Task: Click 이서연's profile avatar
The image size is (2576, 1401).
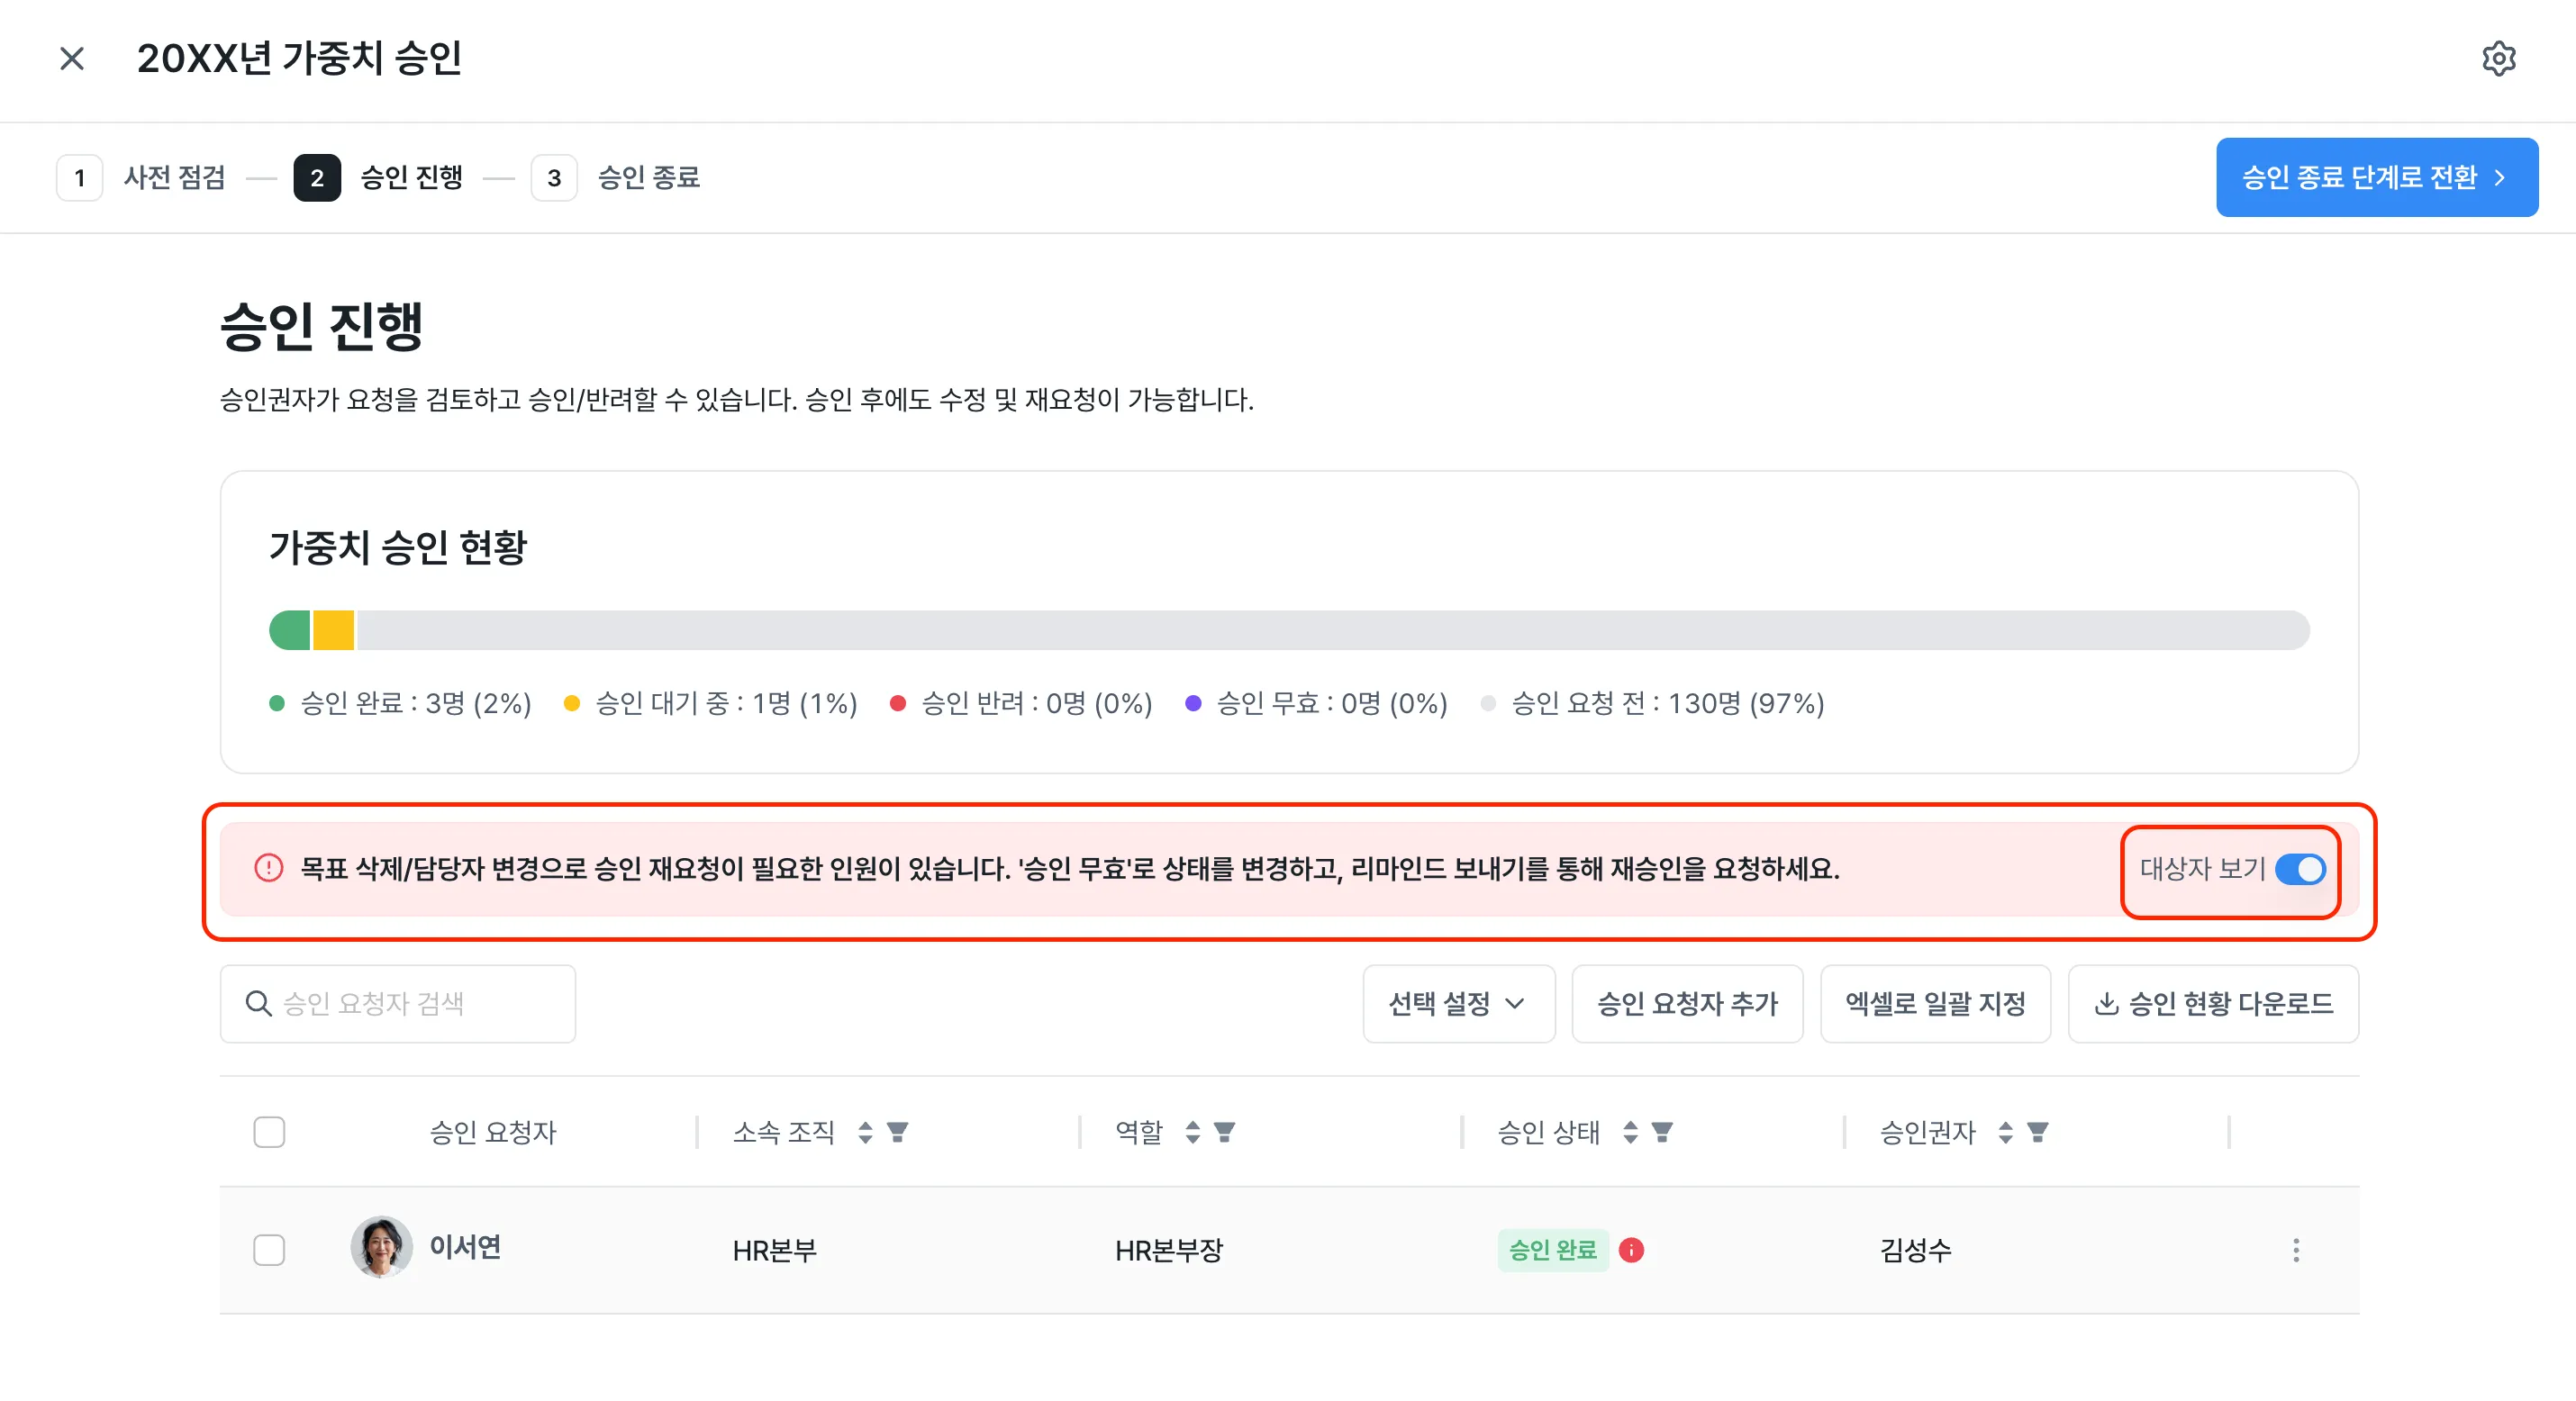Action: click(381, 1247)
